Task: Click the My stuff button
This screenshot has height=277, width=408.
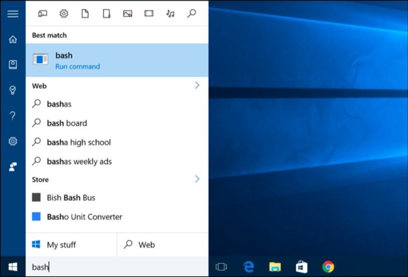Action: [x=71, y=245]
